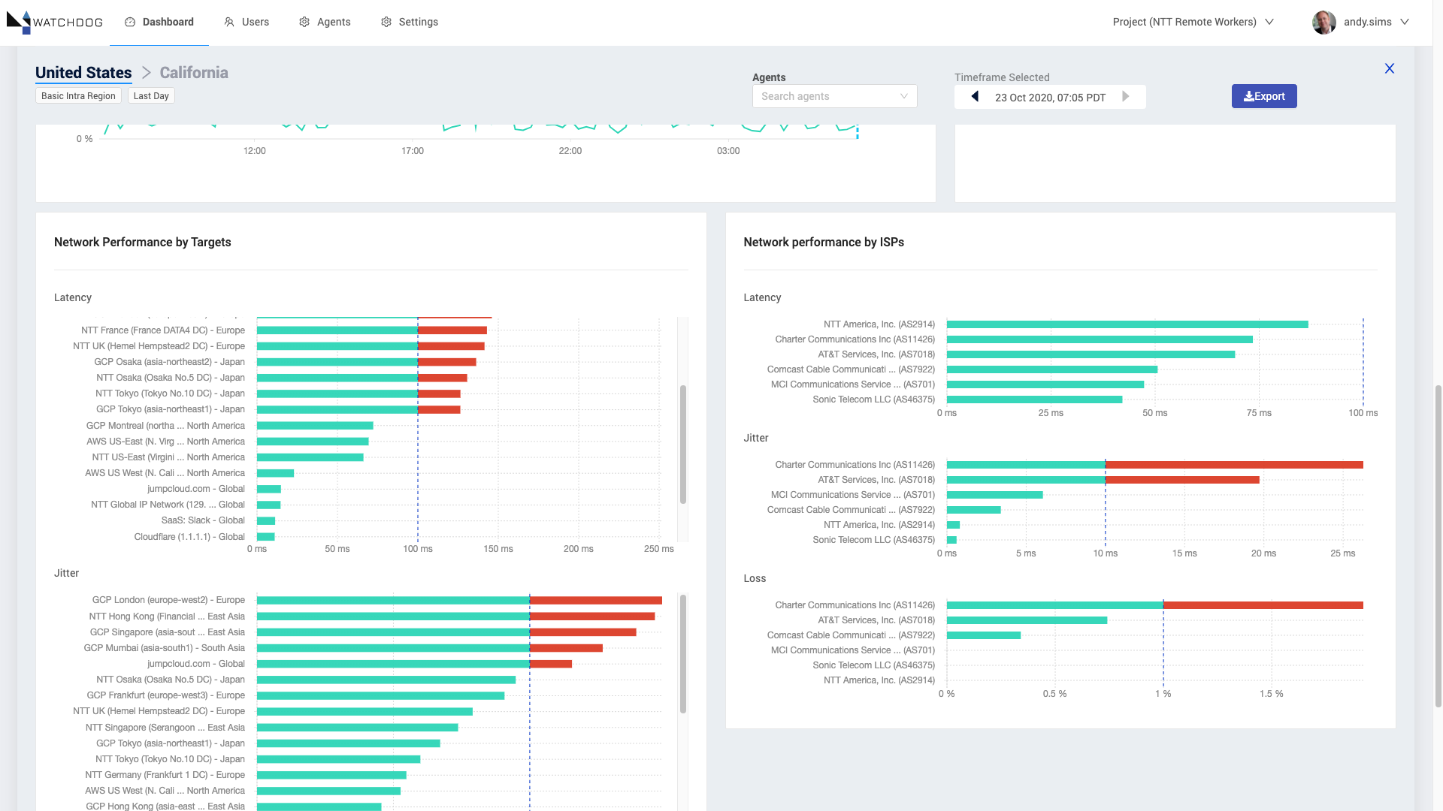Click NTT UK Hemel Hempstead2 latency bar
Screen dimensions: 1443x811
click(371, 346)
